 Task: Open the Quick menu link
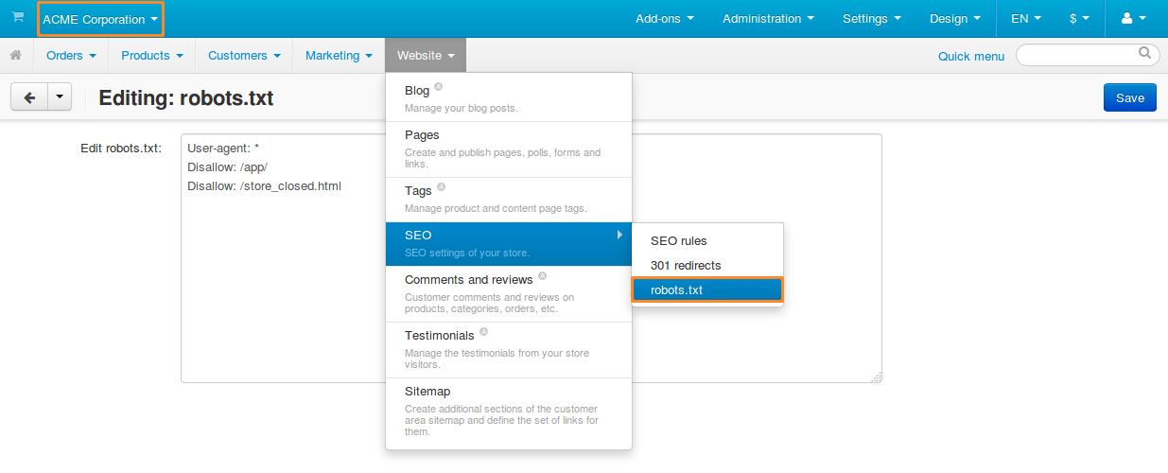click(971, 56)
